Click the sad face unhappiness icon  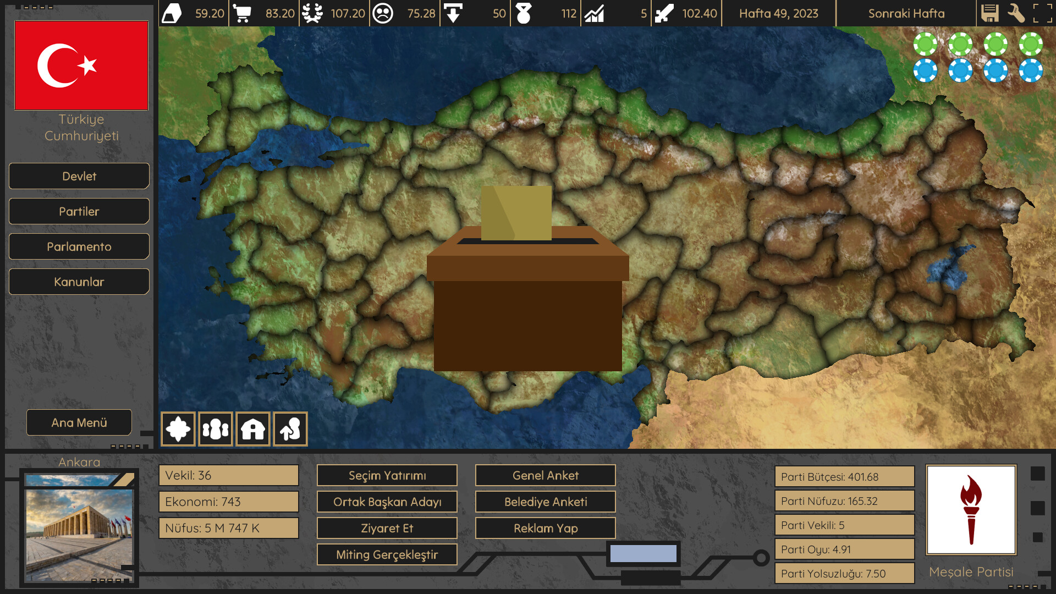tap(383, 13)
